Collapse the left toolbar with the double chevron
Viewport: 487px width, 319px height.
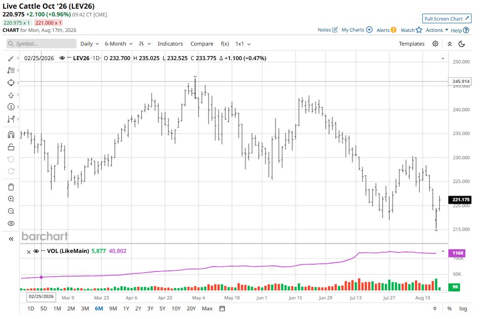(11, 239)
